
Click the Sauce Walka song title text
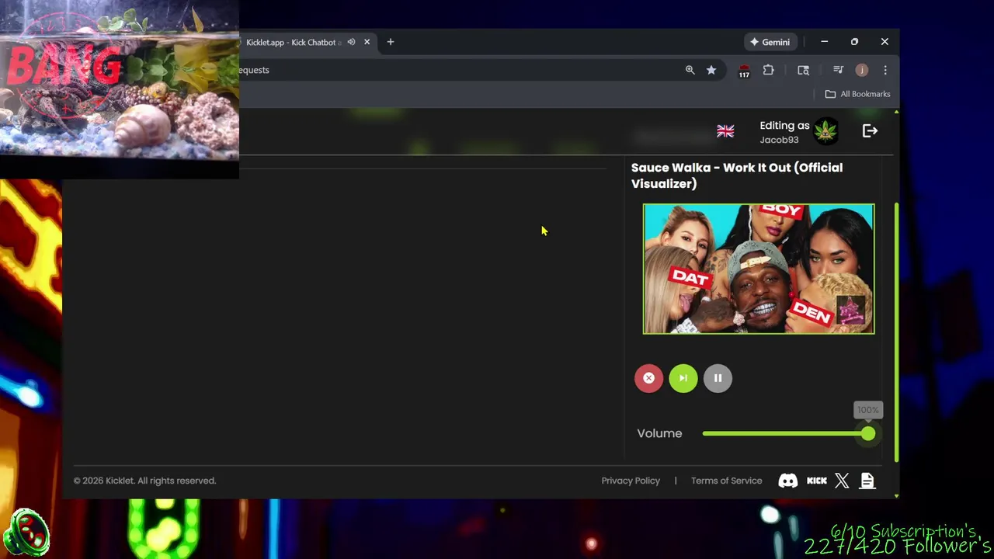(737, 175)
